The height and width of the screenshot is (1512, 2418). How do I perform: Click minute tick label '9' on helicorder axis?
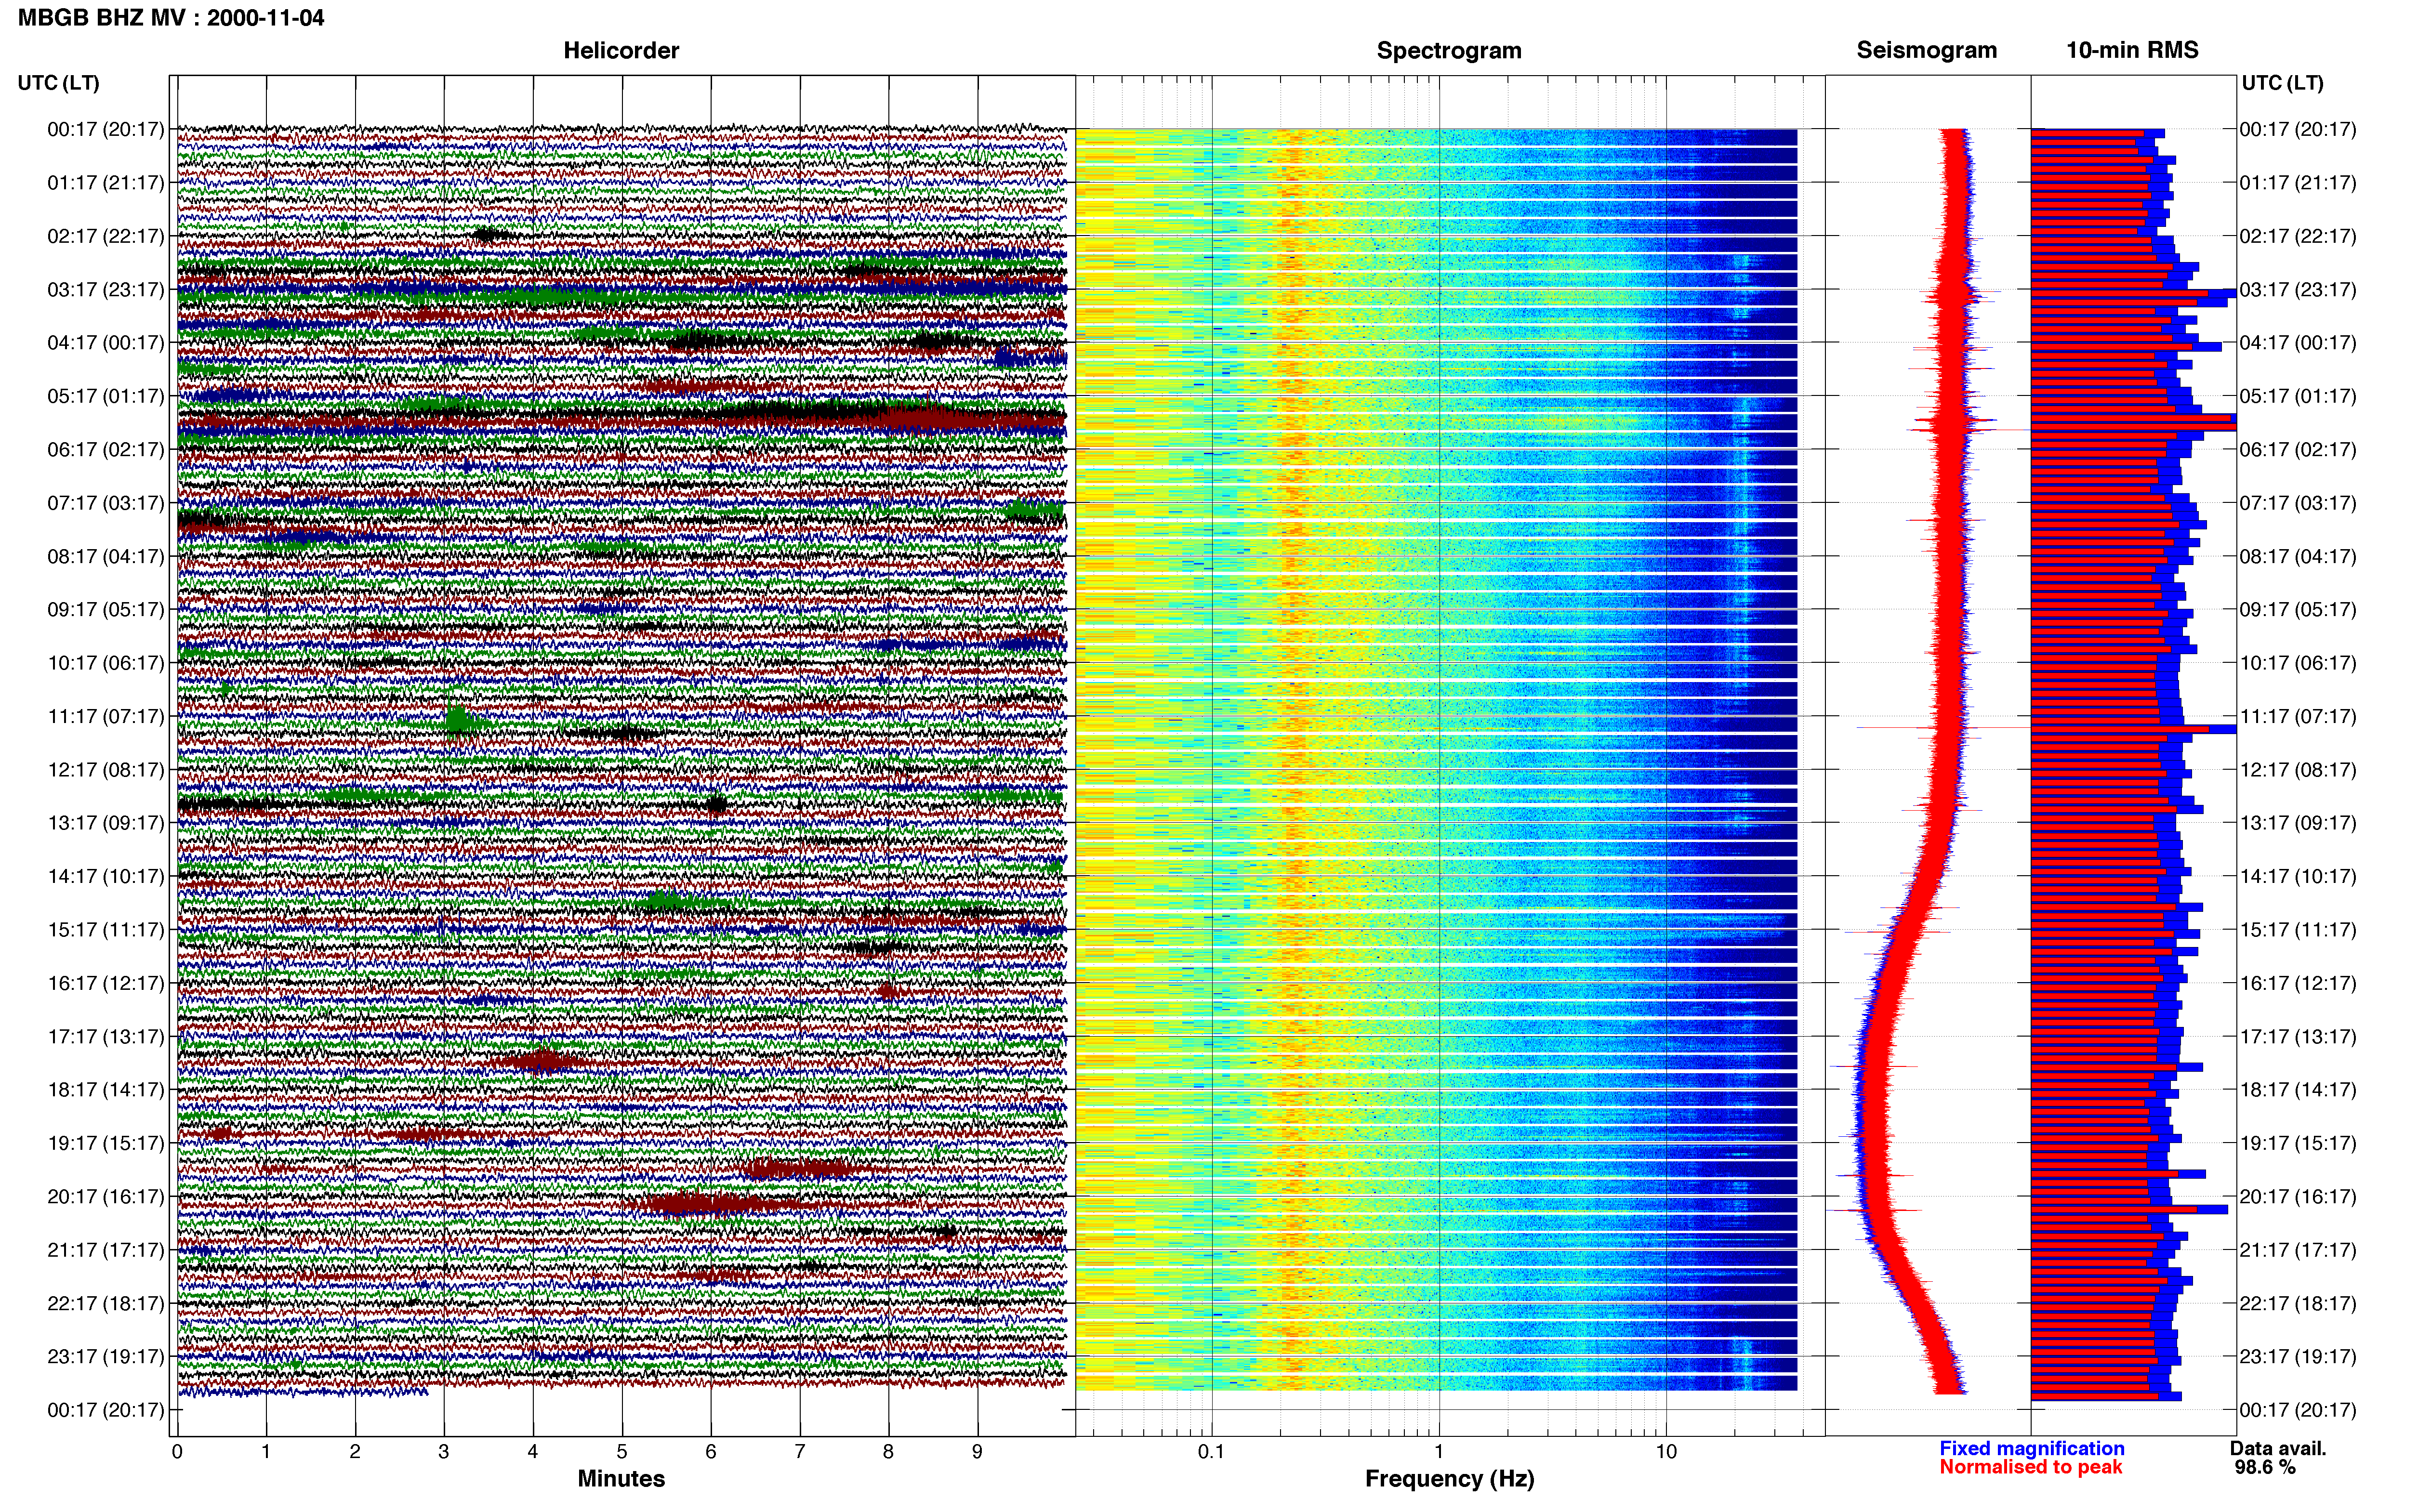(977, 1452)
